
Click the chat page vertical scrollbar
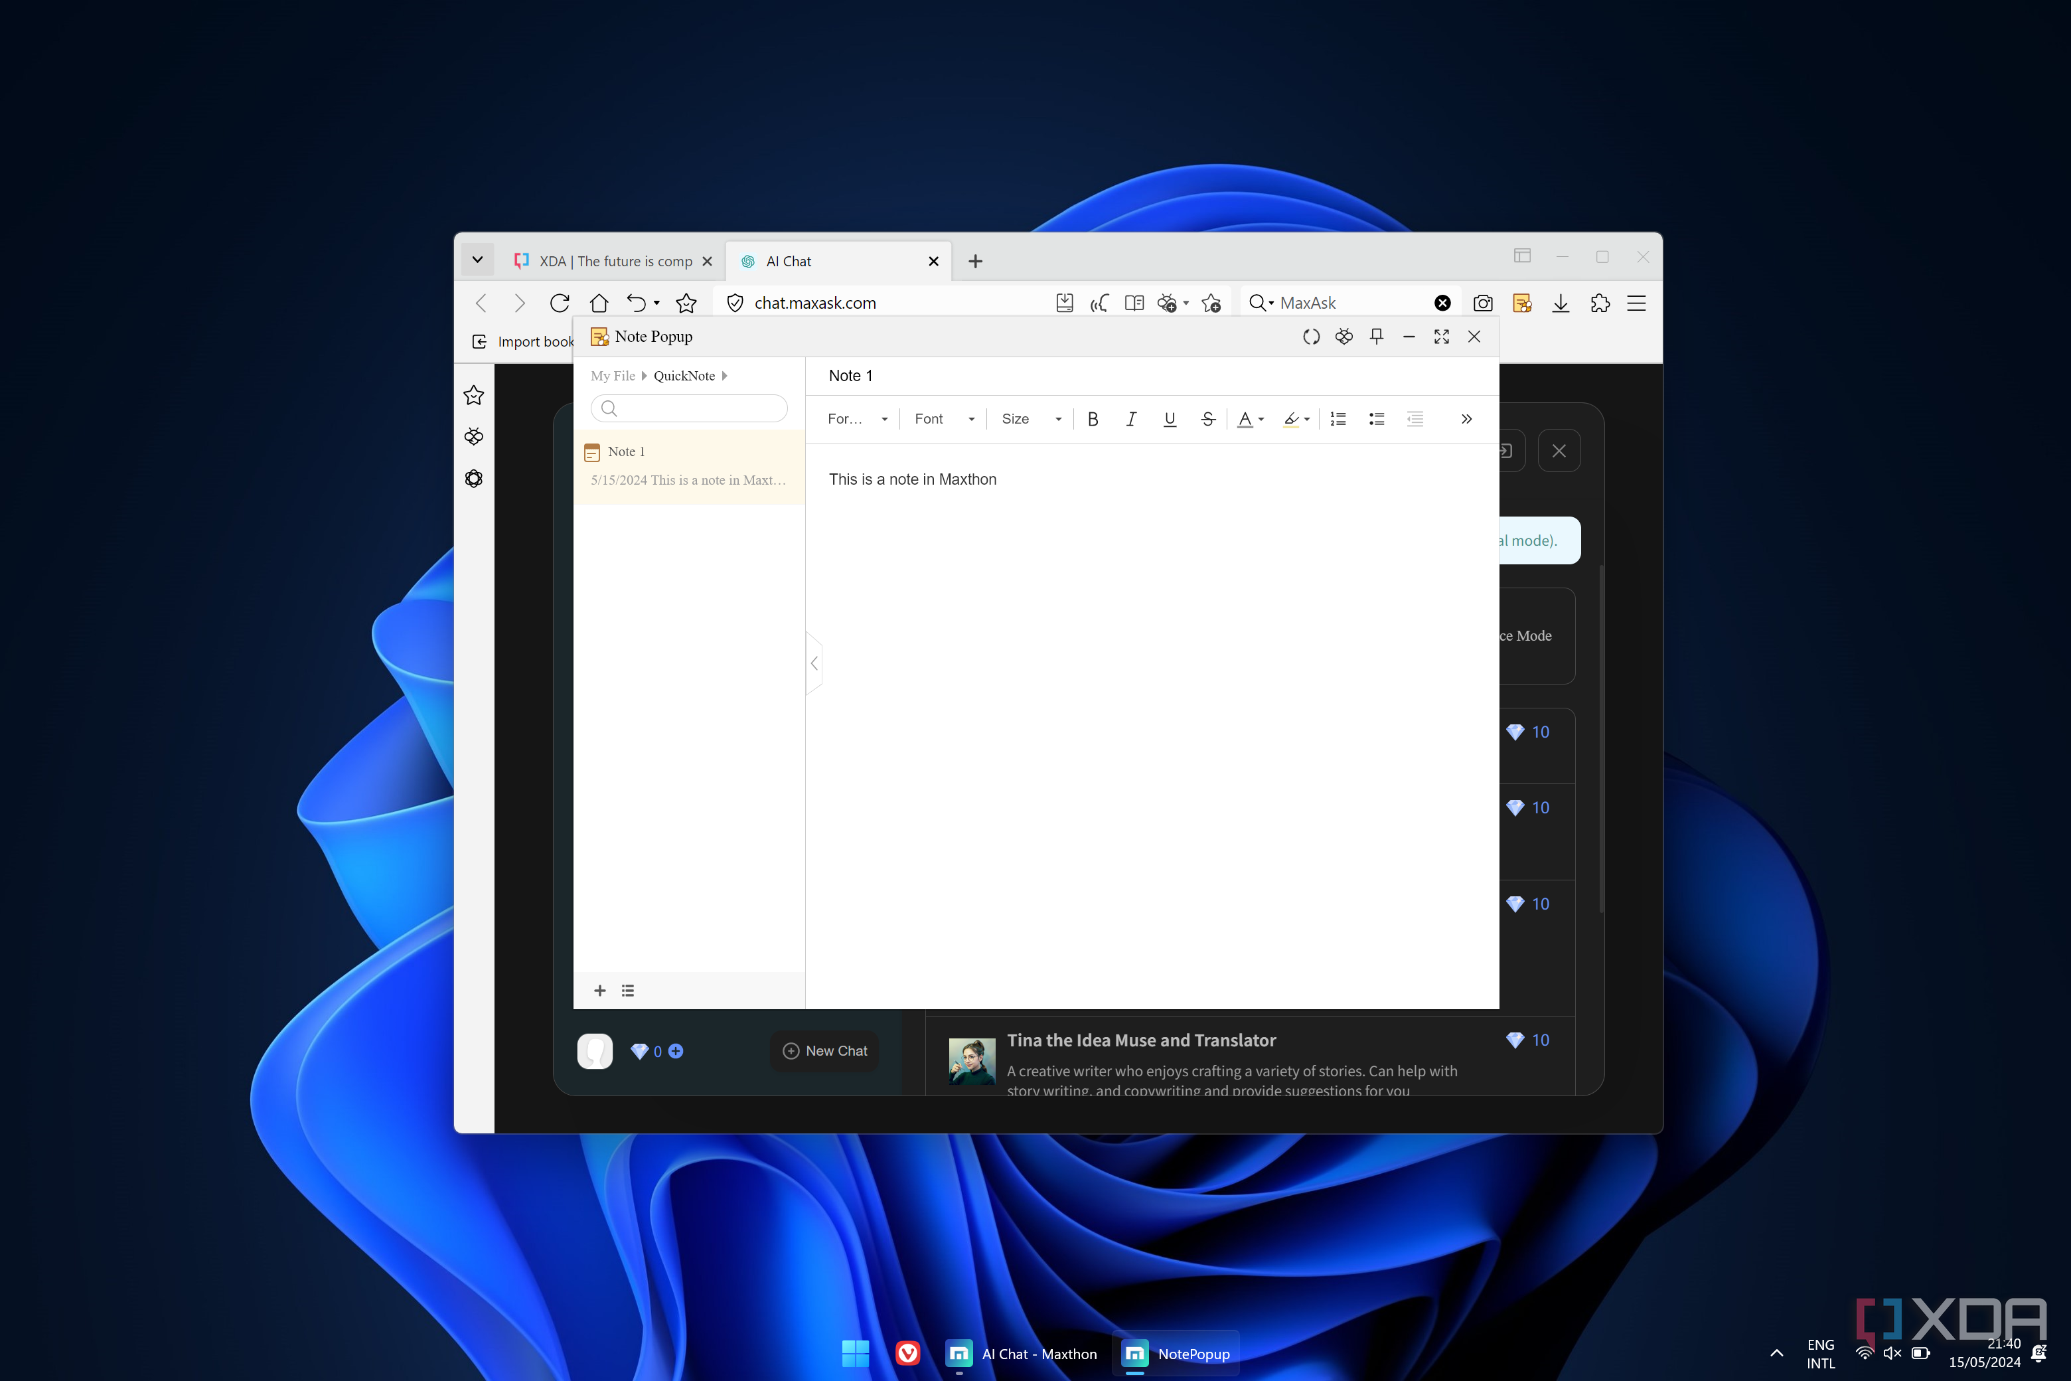tap(1601, 738)
